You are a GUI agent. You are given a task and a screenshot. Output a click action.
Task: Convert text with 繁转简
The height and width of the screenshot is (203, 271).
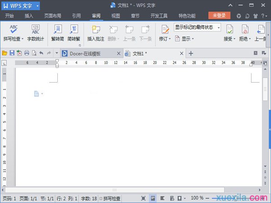click(57, 33)
